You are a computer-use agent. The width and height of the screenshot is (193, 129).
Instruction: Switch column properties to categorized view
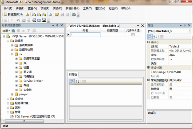point(72,82)
